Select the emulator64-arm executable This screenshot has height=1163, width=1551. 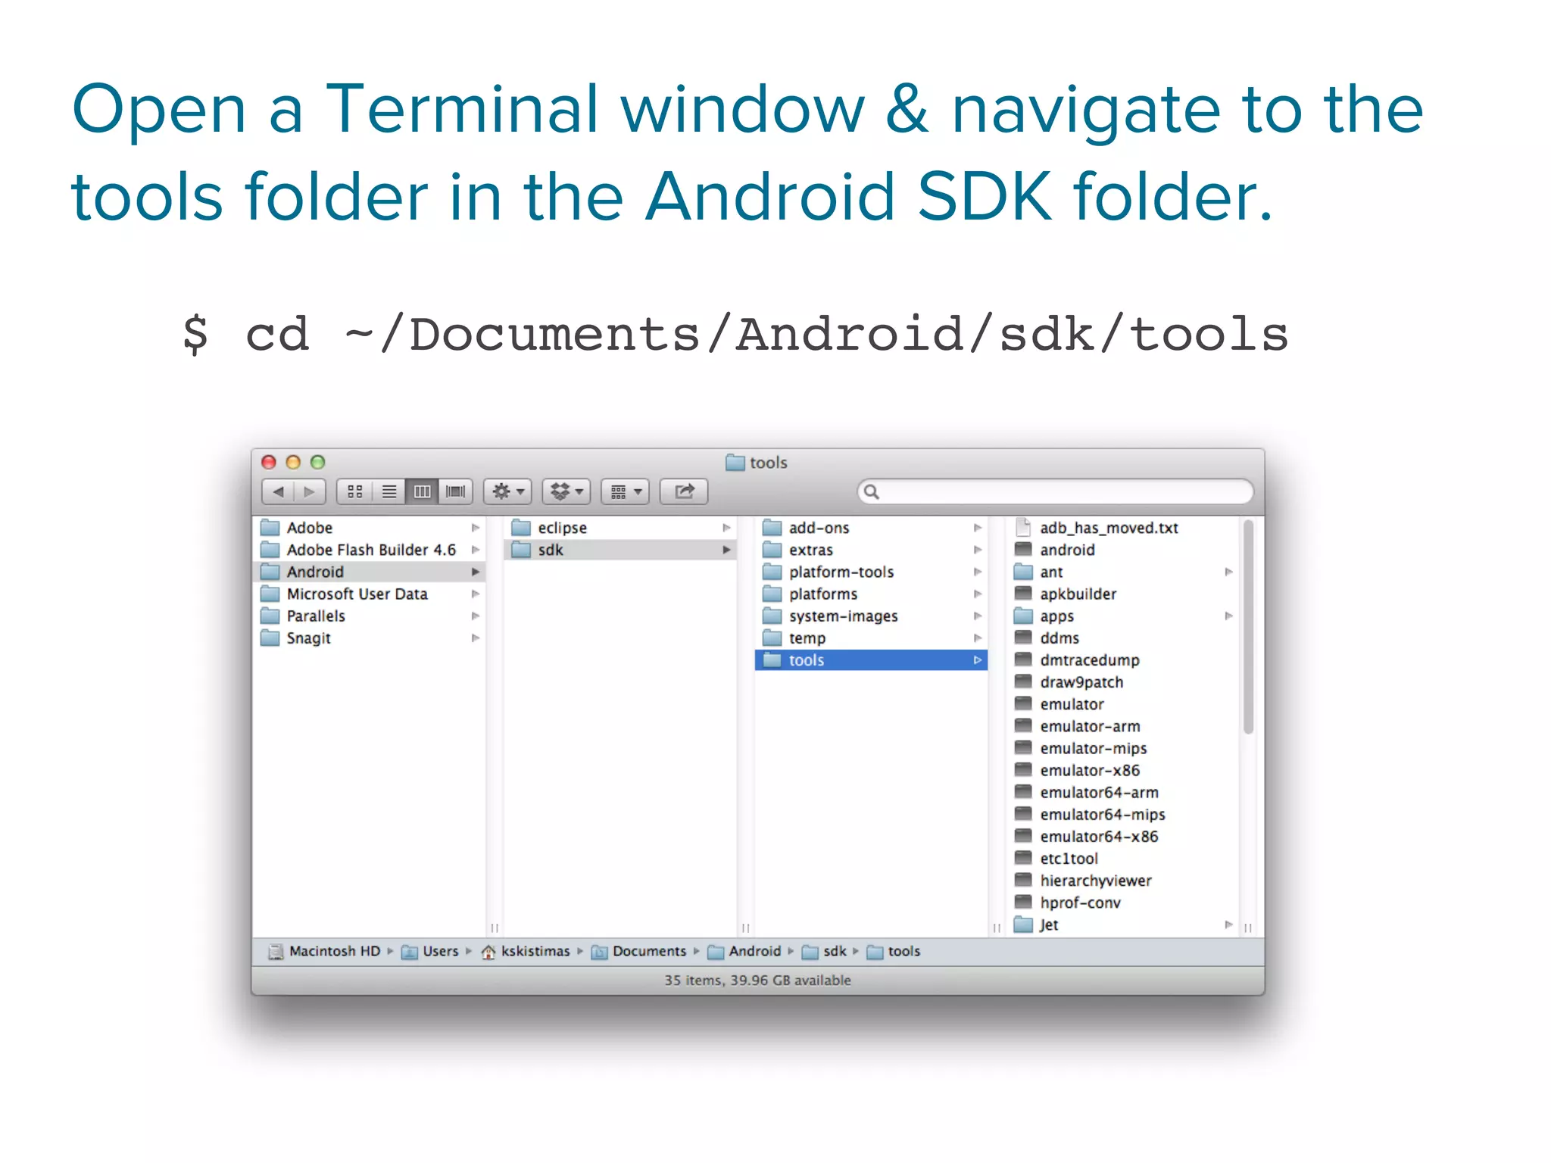1123,792
